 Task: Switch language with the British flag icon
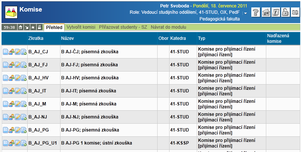click(295, 12)
